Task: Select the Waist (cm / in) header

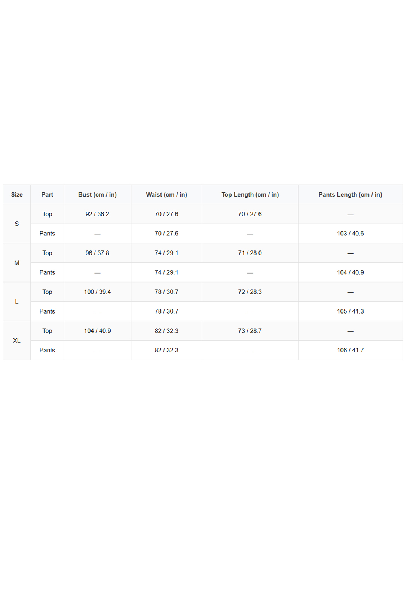Action: [x=166, y=195]
